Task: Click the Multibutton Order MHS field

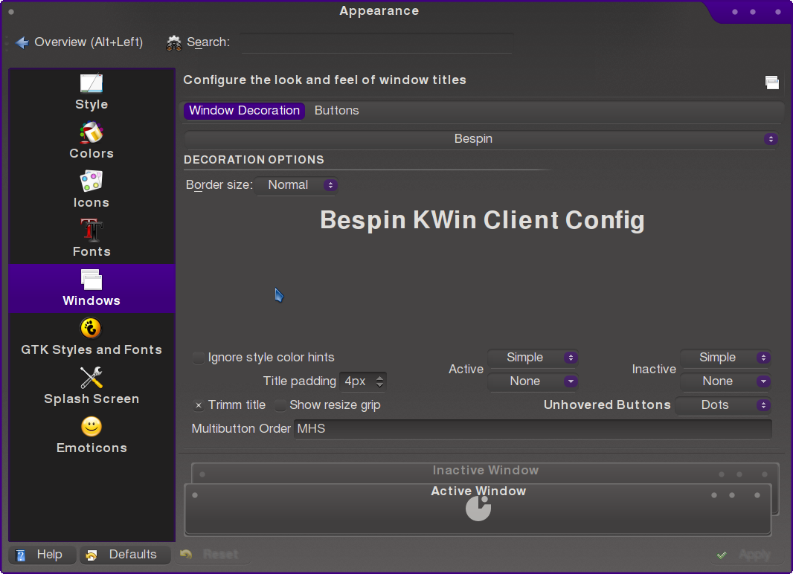Action: click(533, 429)
